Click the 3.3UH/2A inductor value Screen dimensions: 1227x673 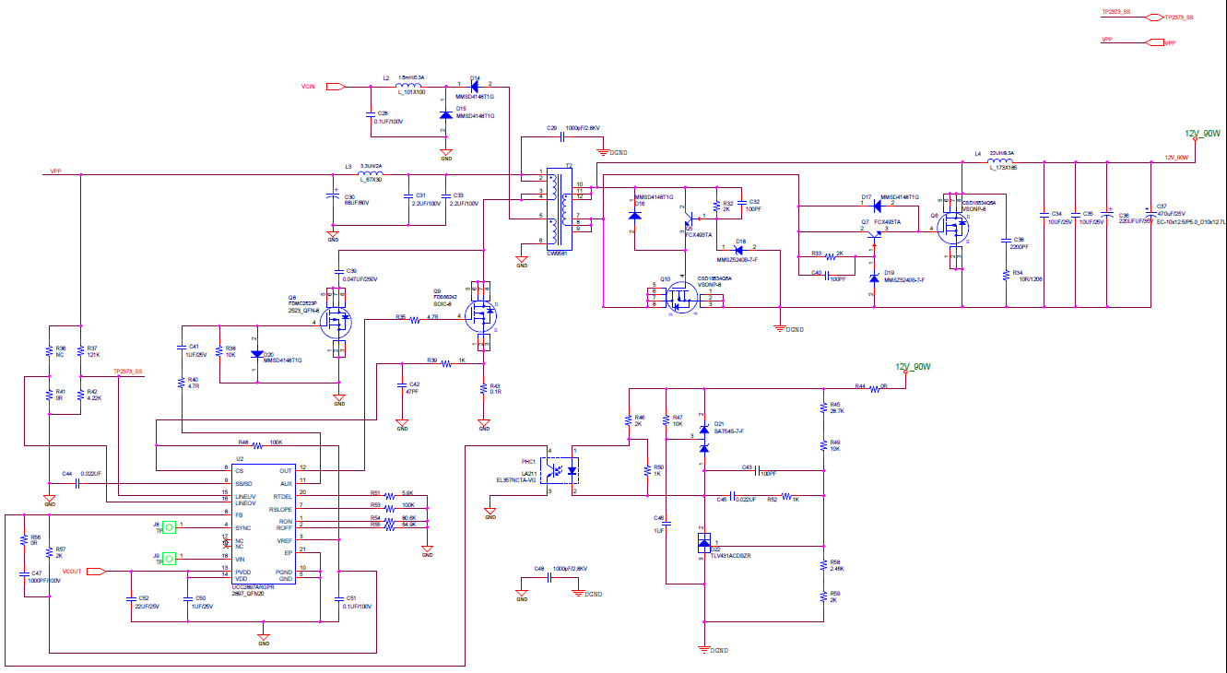[x=371, y=166]
